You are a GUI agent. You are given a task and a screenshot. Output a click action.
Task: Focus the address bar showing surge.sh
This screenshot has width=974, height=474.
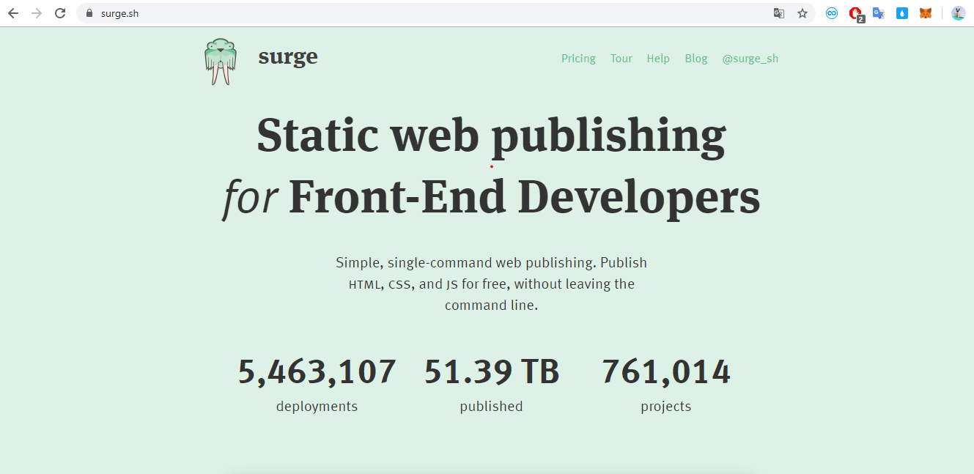click(366, 13)
